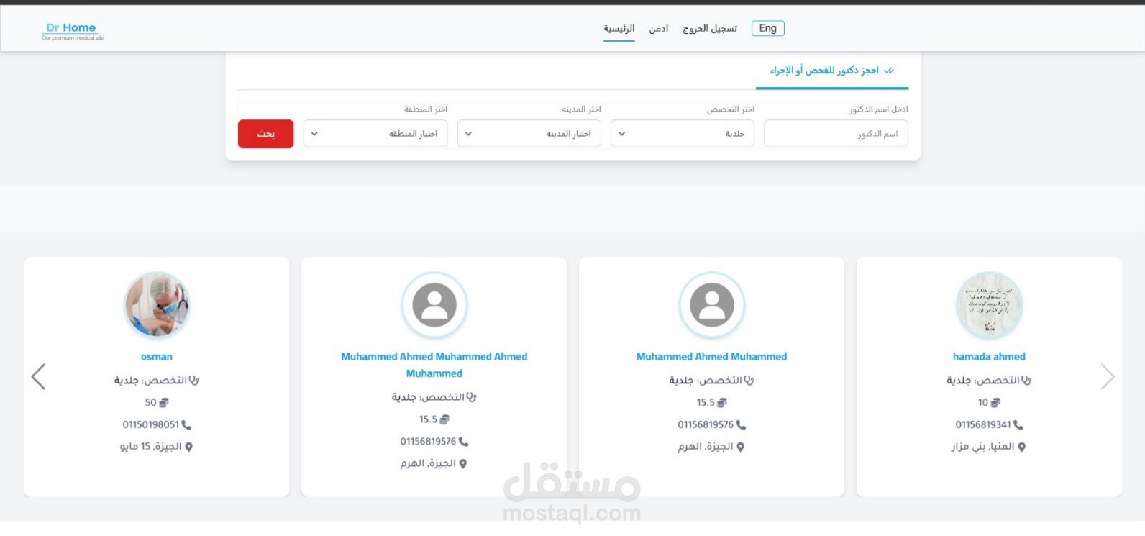
Task: Click location pin on Muhammed Ahmed Muhammed Ahmed card
Action: click(463, 464)
